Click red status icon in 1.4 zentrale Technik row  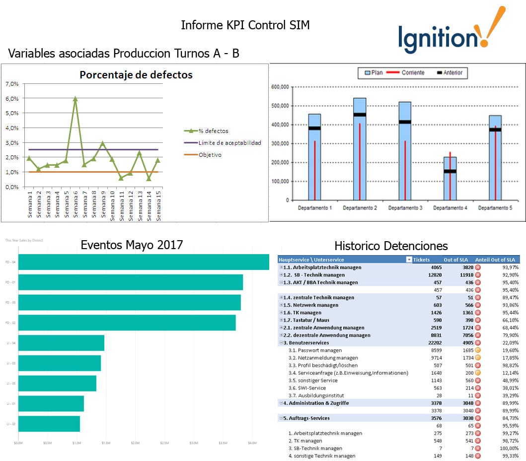(478, 298)
